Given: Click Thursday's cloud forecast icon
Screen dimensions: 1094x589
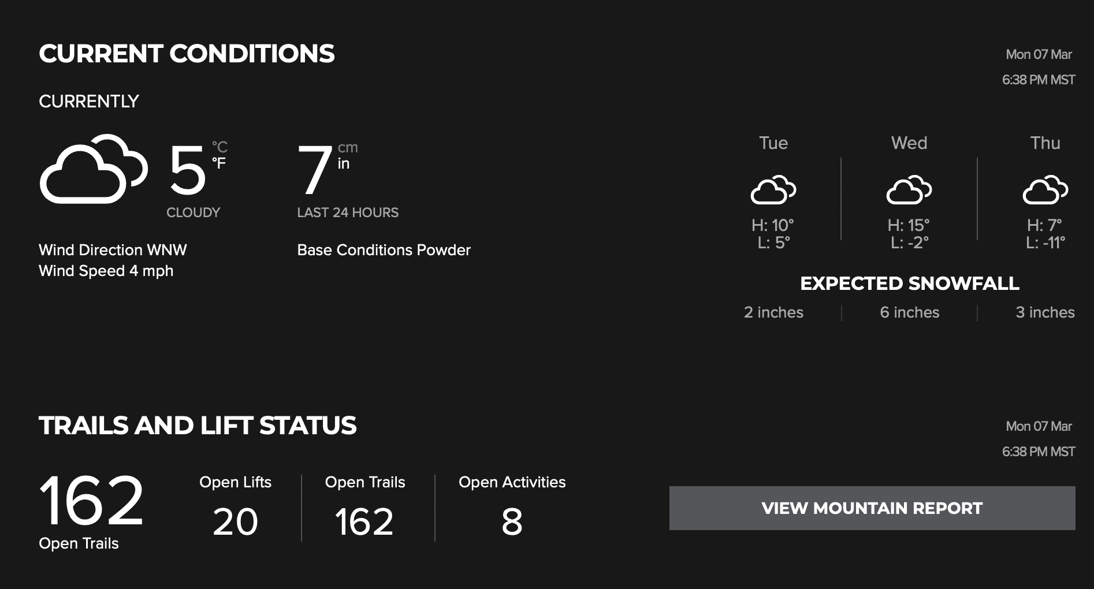Looking at the screenshot, I should point(1045,189).
